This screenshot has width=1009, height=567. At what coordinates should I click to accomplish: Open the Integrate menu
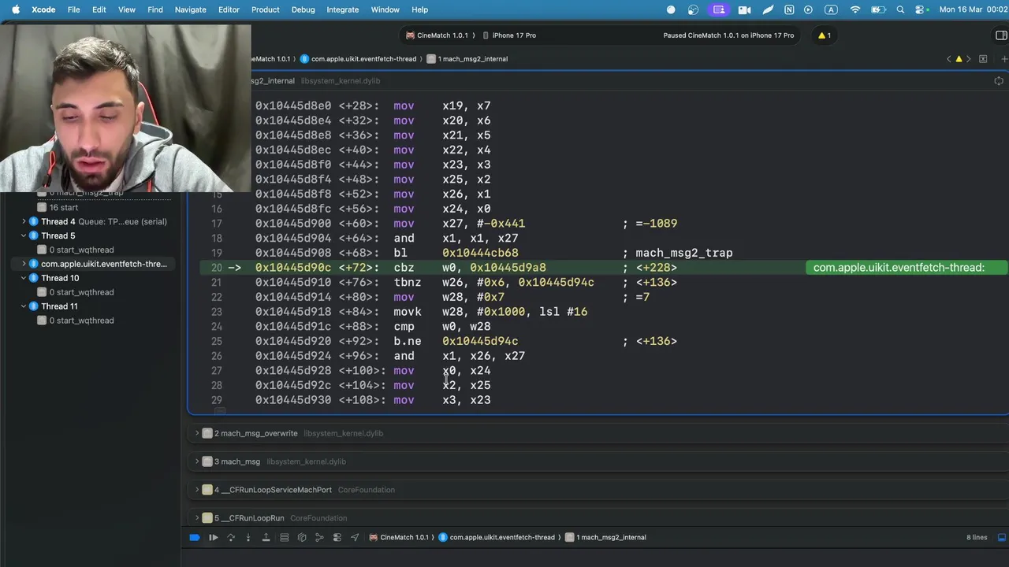pyautogui.click(x=343, y=9)
